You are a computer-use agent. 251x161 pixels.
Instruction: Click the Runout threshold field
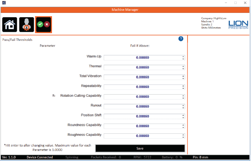(144, 106)
